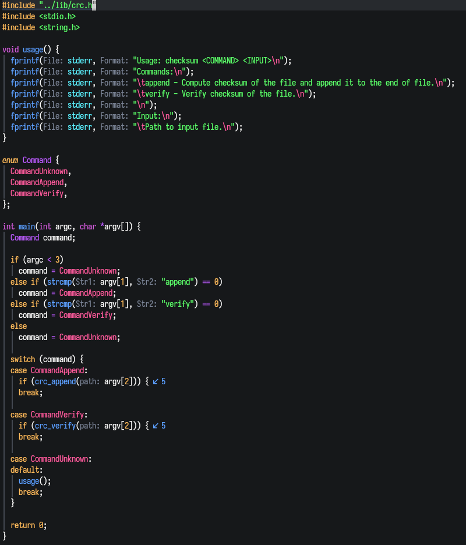Click the strcmp call comparing with "verify"
Viewport: 466px width, 545px height.
[x=59, y=304]
